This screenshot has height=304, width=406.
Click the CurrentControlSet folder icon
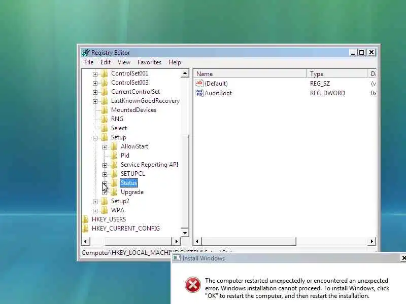[105, 92]
